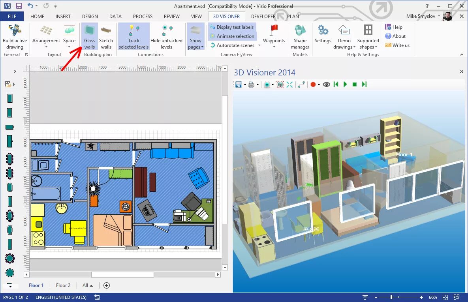The height and width of the screenshot is (302, 468).
Task: Switch to the Floor 2 page tab
Action: pyautogui.click(x=63, y=285)
